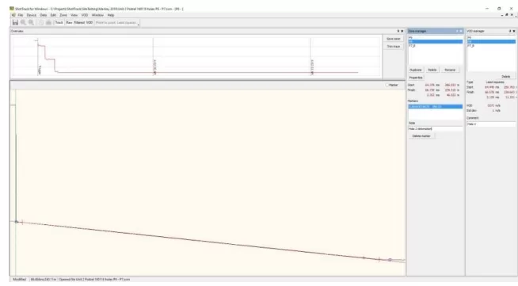Click the Save floppy disk icon
The width and height of the screenshot is (518, 286).
tap(15, 22)
